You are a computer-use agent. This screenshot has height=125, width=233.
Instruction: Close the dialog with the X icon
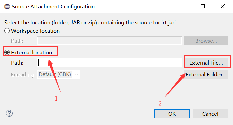(x=223, y=6)
